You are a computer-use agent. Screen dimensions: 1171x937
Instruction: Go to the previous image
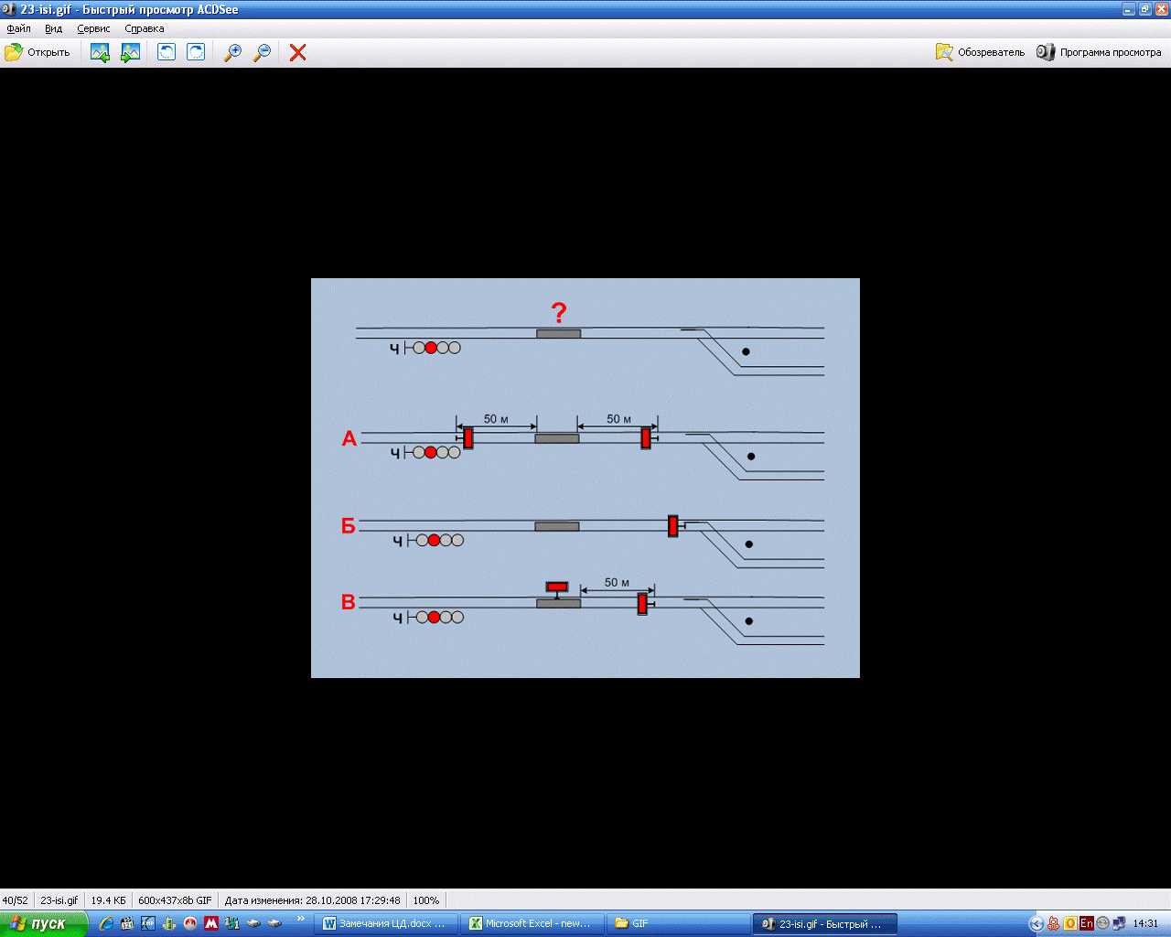point(100,52)
